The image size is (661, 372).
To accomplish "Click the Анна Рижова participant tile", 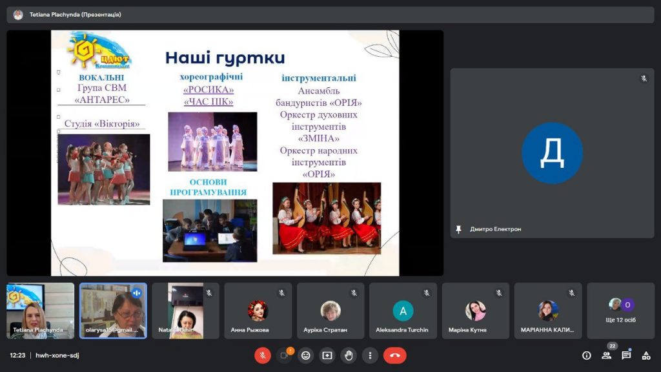I will (258, 311).
